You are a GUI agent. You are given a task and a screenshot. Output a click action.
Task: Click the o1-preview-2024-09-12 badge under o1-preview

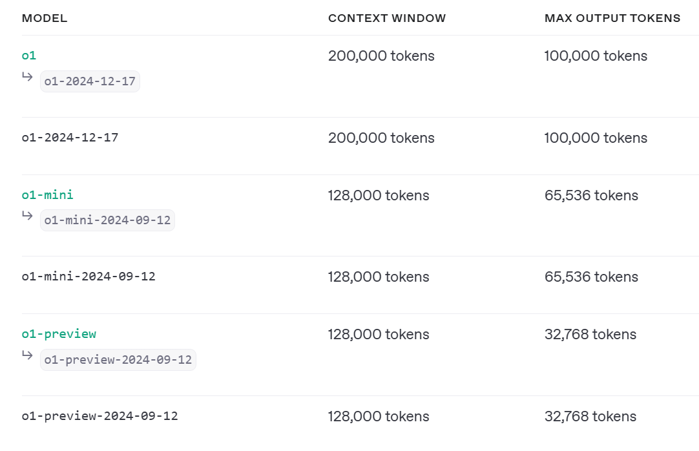coord(118,359)
